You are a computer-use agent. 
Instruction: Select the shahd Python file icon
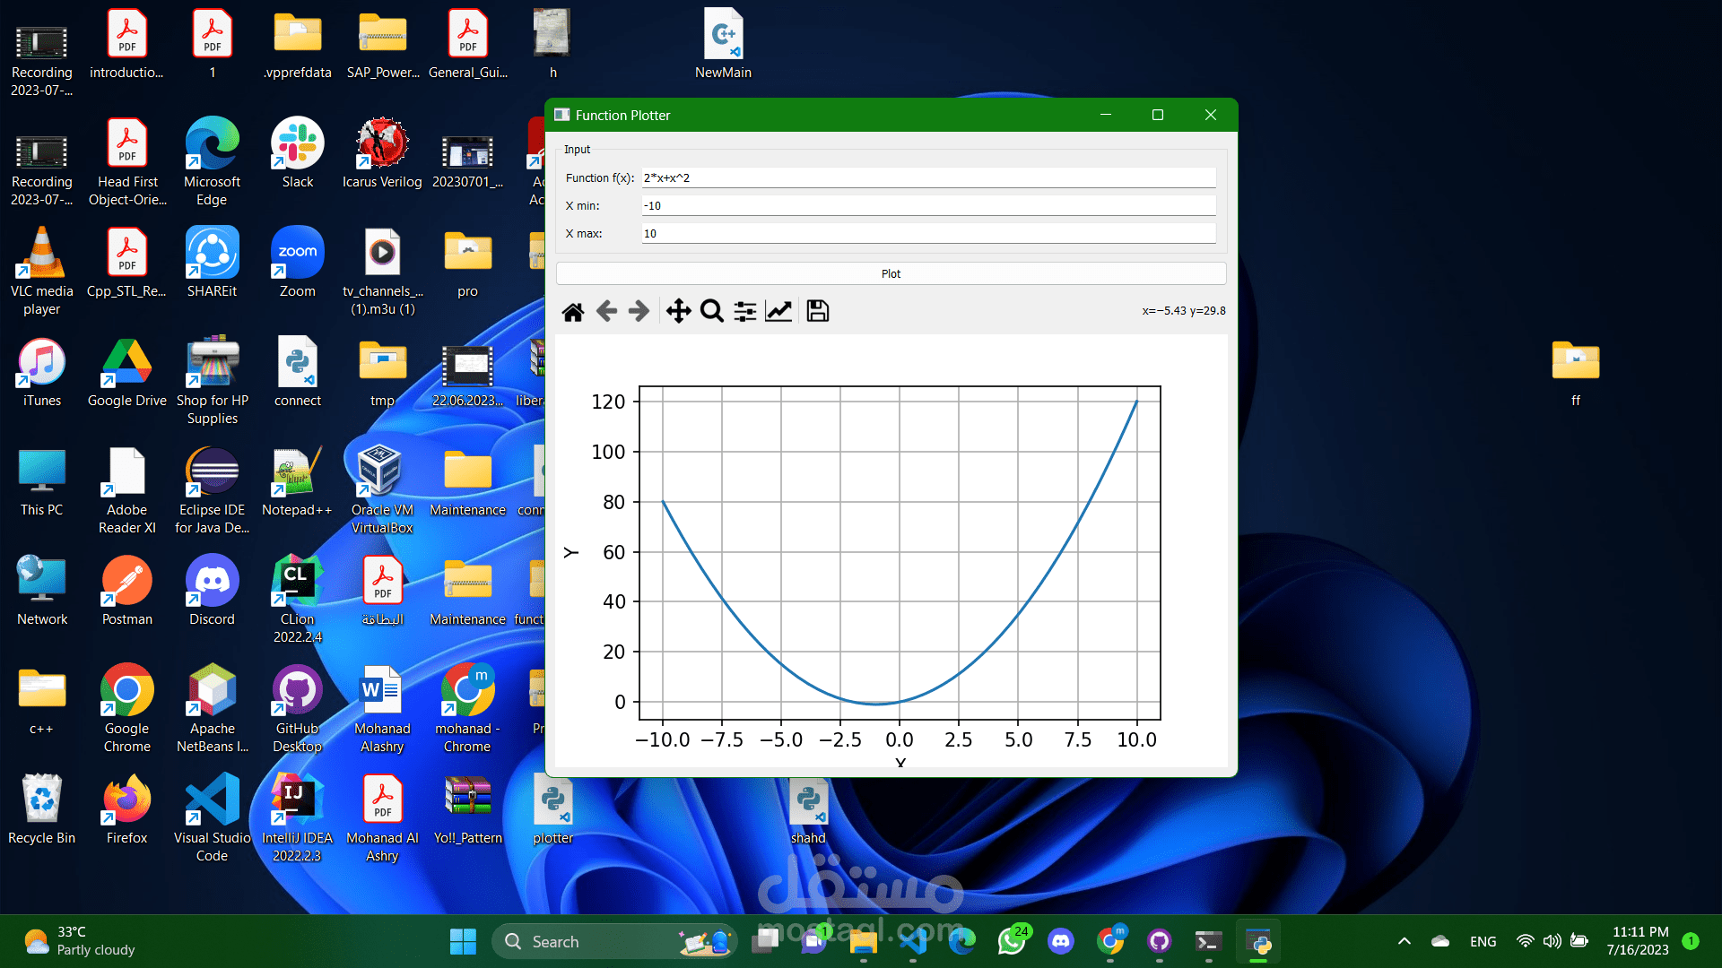pos(808,809)
